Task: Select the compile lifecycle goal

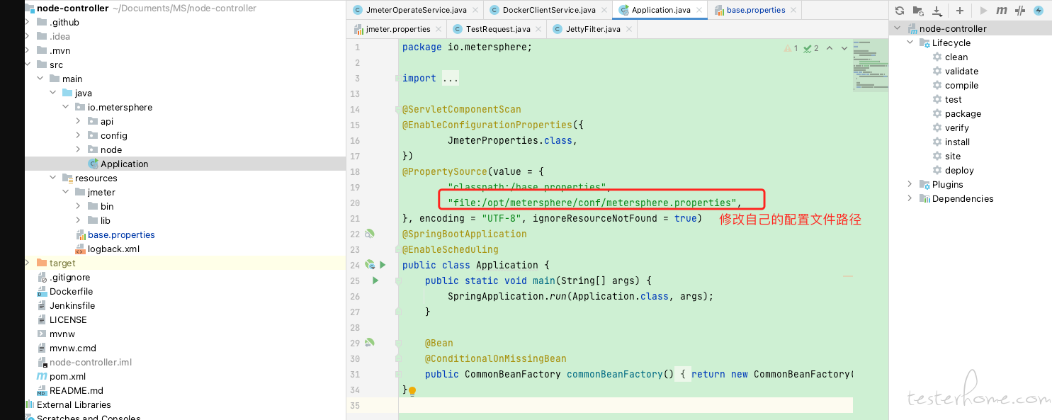Action: click(x=961, y=85)
